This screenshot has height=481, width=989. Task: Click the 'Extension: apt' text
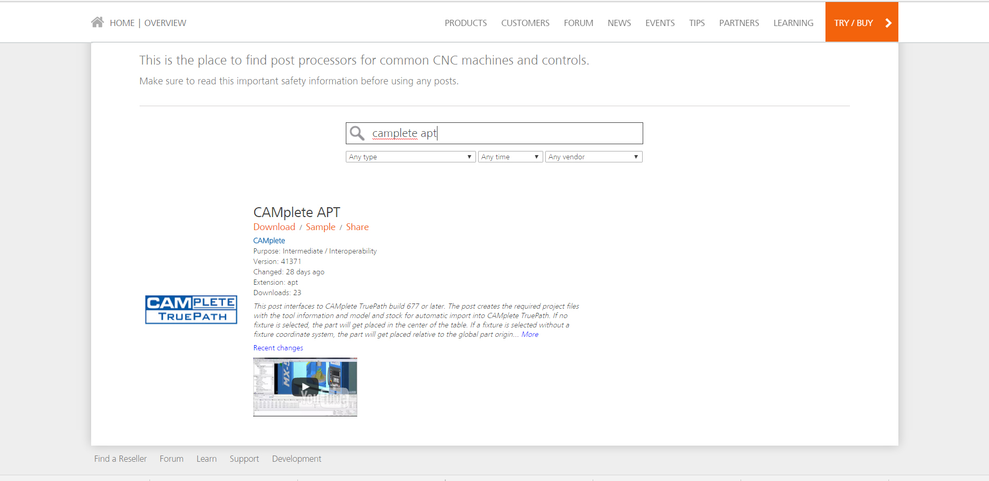pyautogui.click(x=276, y=282)
